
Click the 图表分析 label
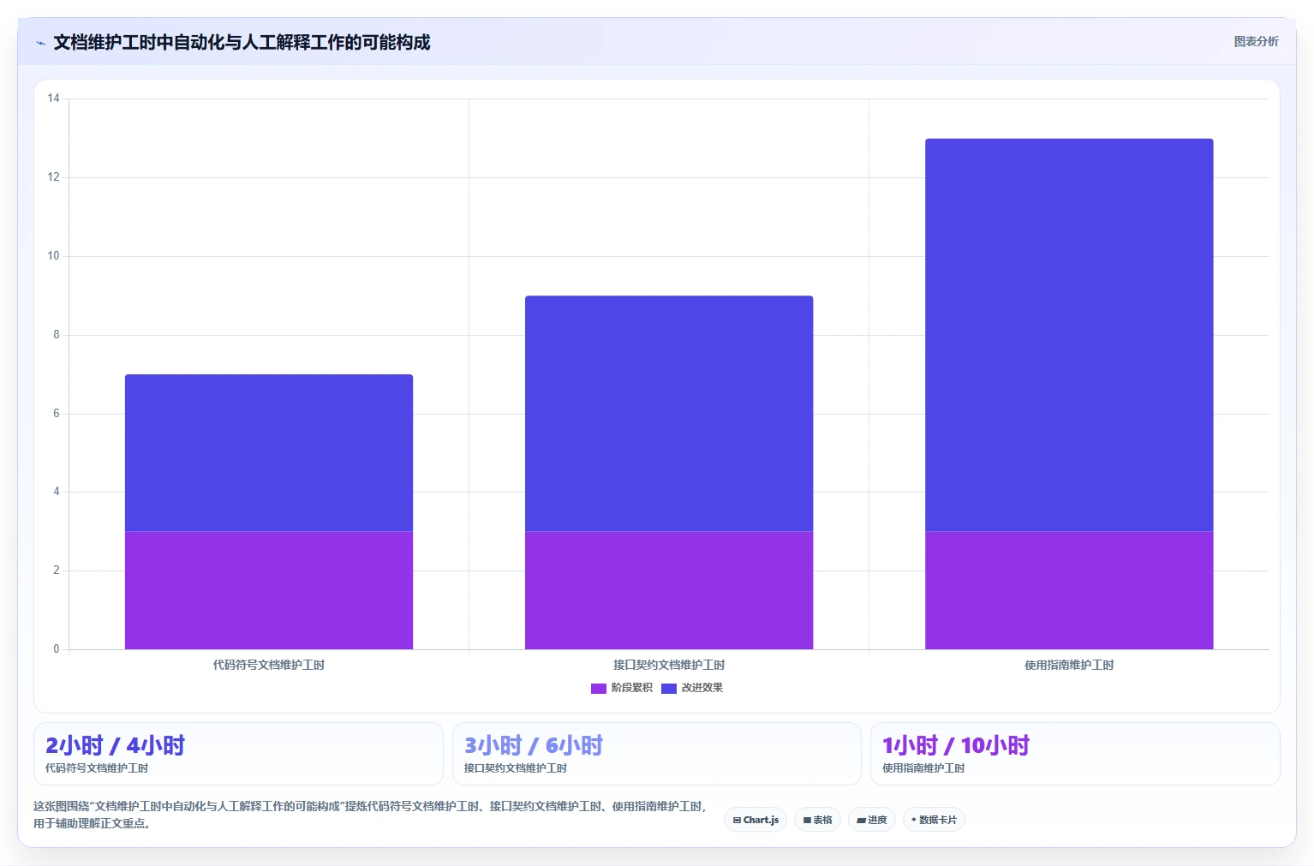[x=1256, y=41]
